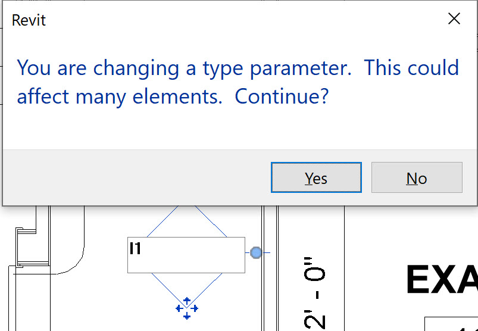Click the gray footer area of the dialog
The width and height of the screenshot is (478, 331).
[137, 177]
